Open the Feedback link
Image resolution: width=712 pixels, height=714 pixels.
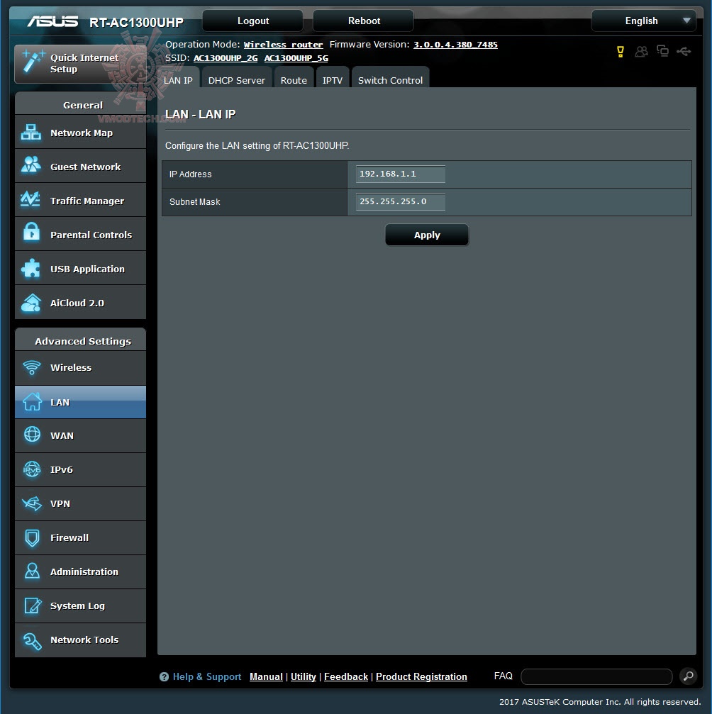[x=346, y=676]
